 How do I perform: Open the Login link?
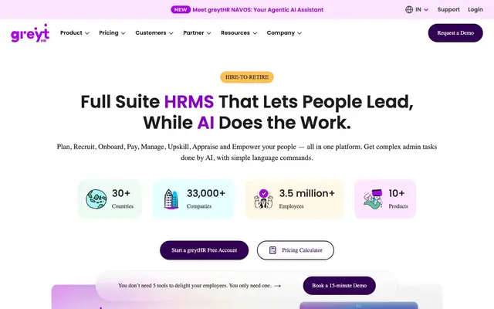coord(475,9)
